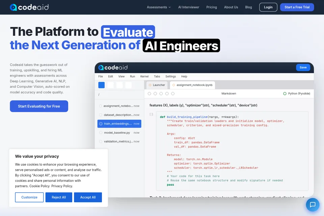Viewport: 324px width, 216px height.
Task: Open the About Us page
Action: (231, 7)
